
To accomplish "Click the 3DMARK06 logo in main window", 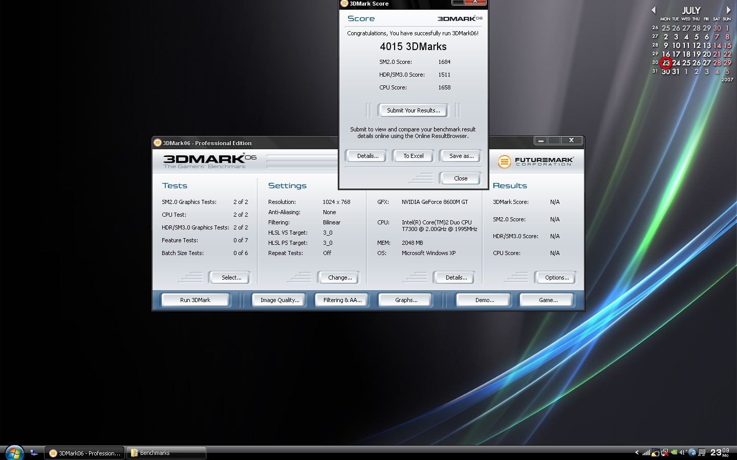I will coord(209,160).
